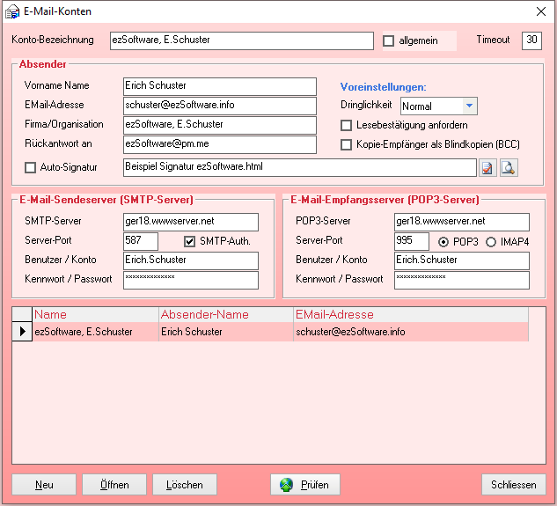
Task: Click the green globe icon on Prüfen
Action: (x=287, y=485)
